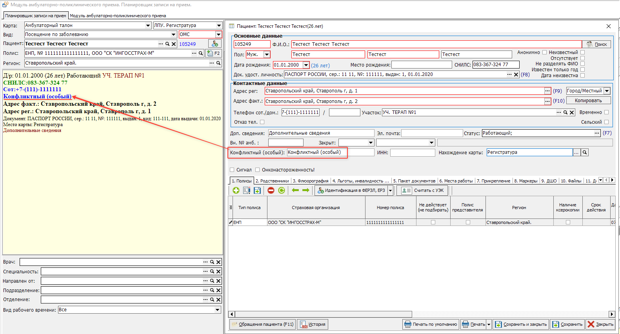Refresh the policies list
620x334 pixels.
click(282, 190)
